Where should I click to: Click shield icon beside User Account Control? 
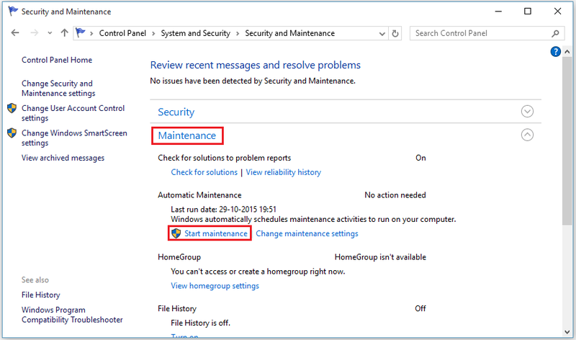coord(12,108)
